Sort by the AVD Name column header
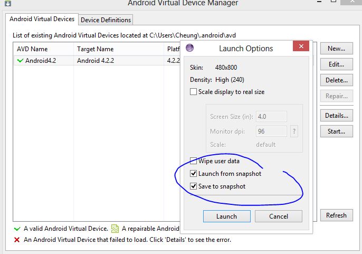The height and width of the screenshot is (254, 362). pos(43,49)
